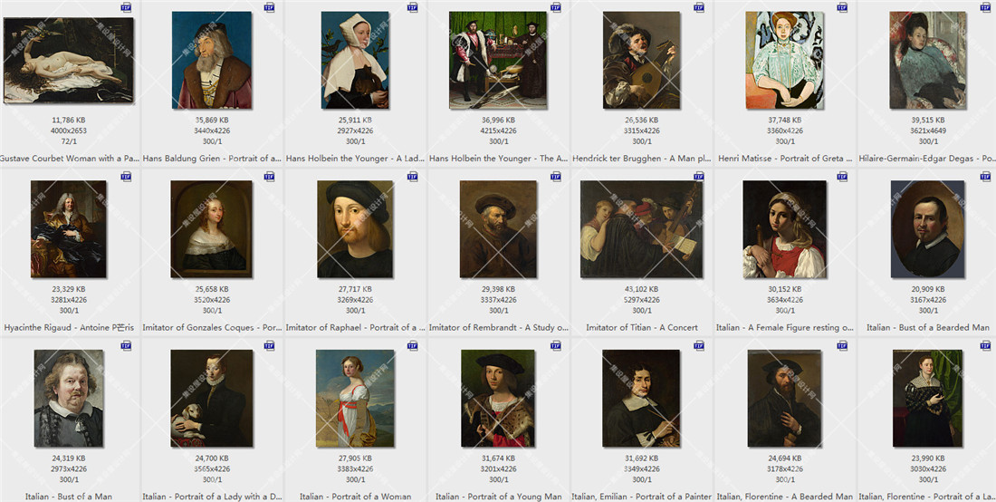
Task: Select Italian, Emilian Portrait of a Painter thumbnail
Action: pos(642,398)
